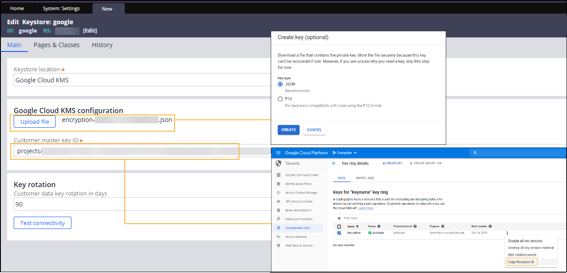Toggle the select-all checkbox in keys table header
This screenshot has width=567, height=273.
click(x=339, y=226)
